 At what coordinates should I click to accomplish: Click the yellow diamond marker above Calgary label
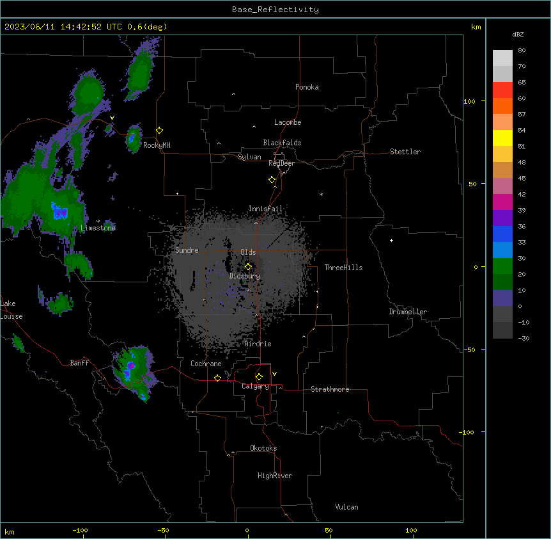tap(259, 377)
